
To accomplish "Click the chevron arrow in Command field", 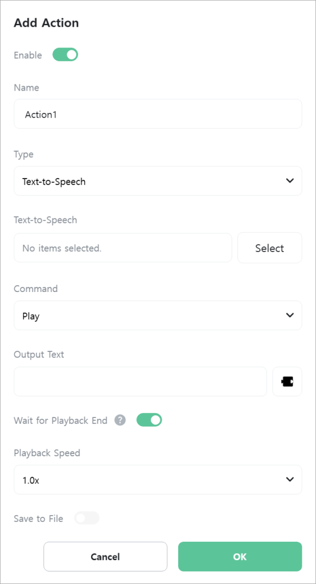I will (290, 315).
